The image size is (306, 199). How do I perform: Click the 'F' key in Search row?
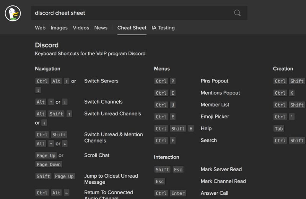pos(173,141)
